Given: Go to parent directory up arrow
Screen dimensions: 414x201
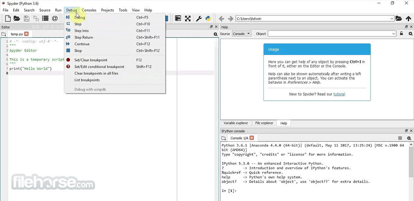Looking at the screenshot, I should click(x=408, y=18).
